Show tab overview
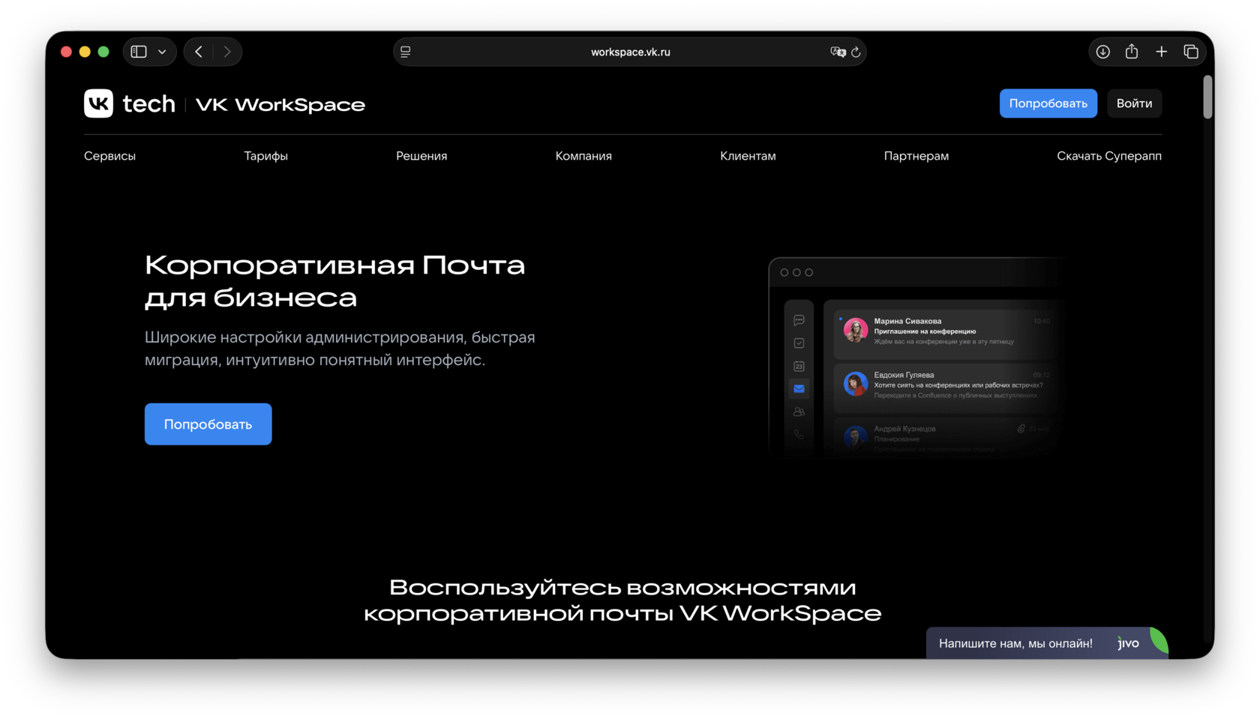The image size is (1260, 719). [1191, 52]
